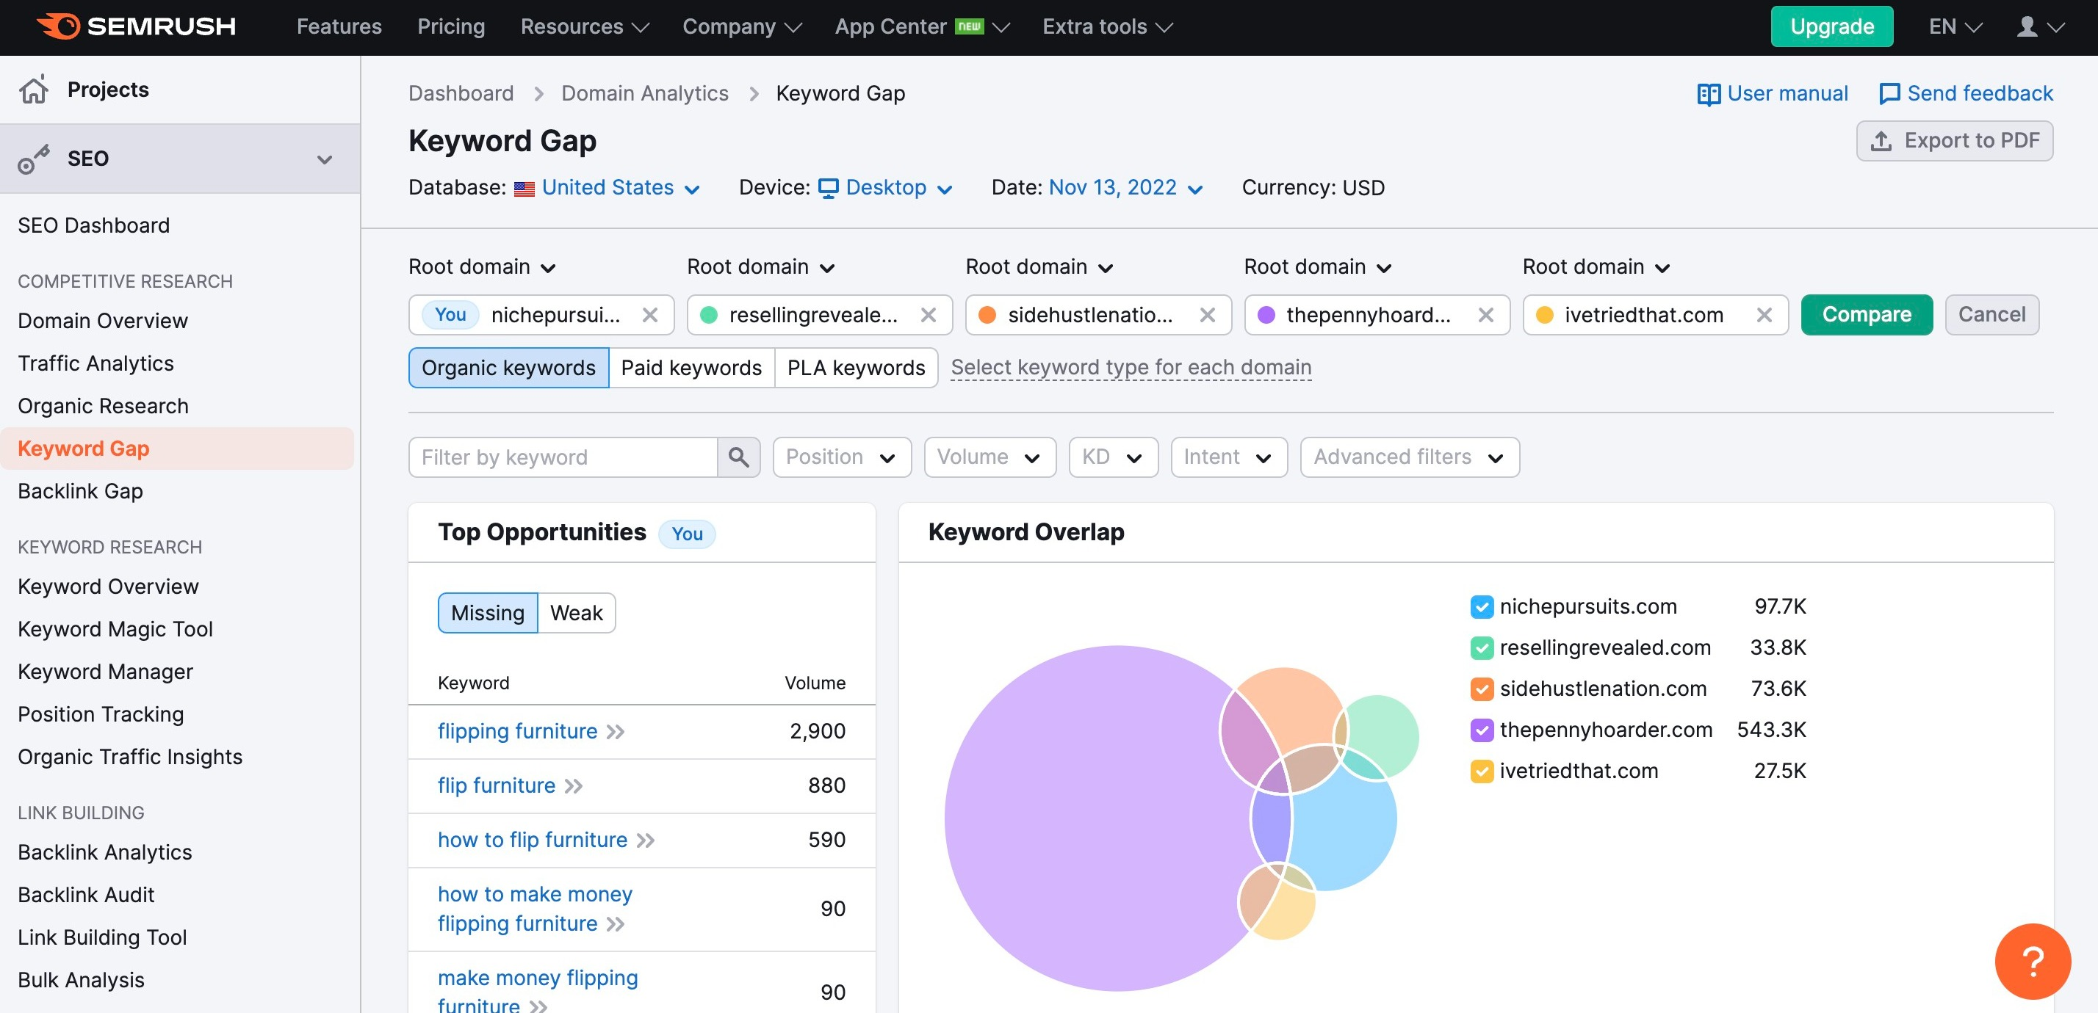Image resolution: width=2098 pixels, height=1013 pixels.
Task: Expand Advanced filters dropdown
Action: 1410,457
